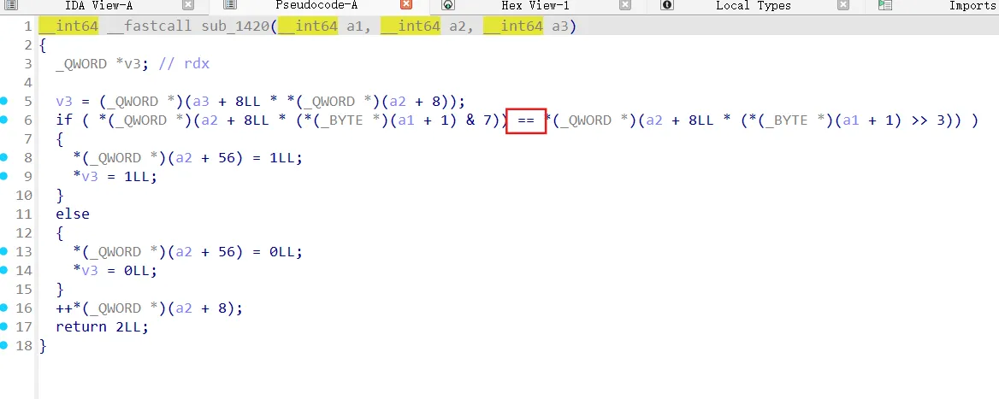999x399 pixels.
Task: Select the red-boxed == operator on line 6
Action: (526, 120)
